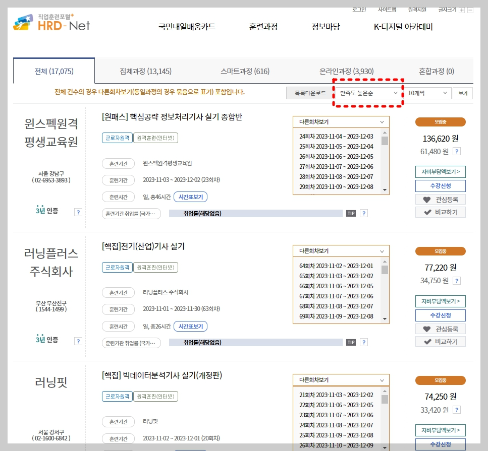Open the 10개씩 page size dropdown
488x451 pixels.
tap(427, 93)
